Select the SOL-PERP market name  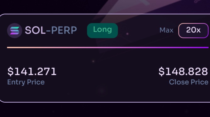(x=51, y=30)
